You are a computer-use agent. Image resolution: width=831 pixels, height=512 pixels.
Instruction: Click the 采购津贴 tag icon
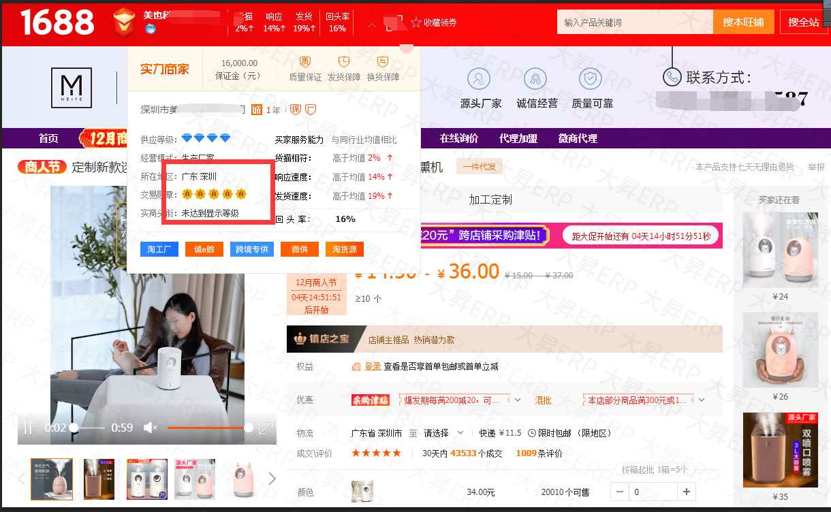coord(370,400)
